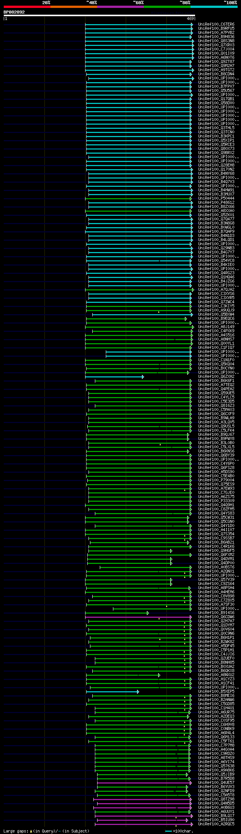Select label UniRef100_B9LQI7
241x834 pixels.
[216, 816]
